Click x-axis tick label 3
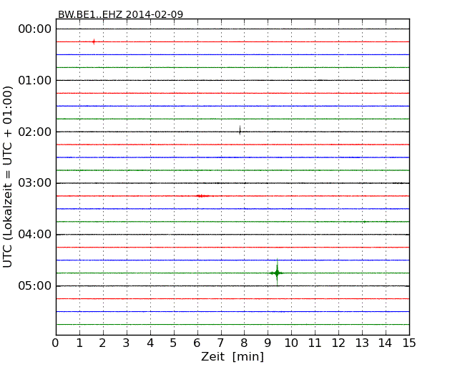This screenshot has height=372, width=465. pyautogui.click(x=127, y=343)
